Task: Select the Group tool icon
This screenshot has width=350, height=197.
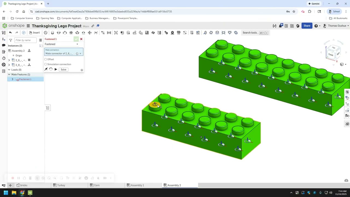Action: click(x=116, y=33)
